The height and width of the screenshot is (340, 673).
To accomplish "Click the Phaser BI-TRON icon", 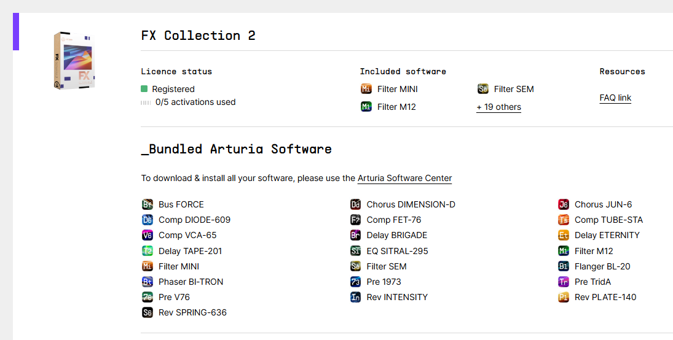I will pyautogui.click(x=148, y=282).
